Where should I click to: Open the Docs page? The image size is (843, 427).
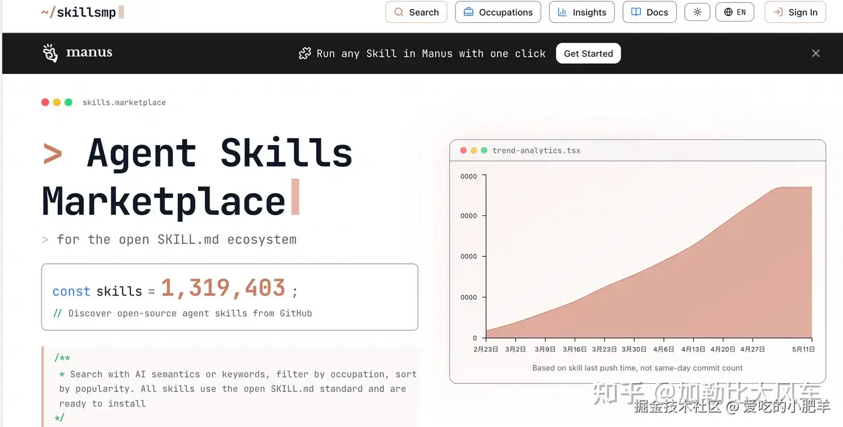click(650, 12)
